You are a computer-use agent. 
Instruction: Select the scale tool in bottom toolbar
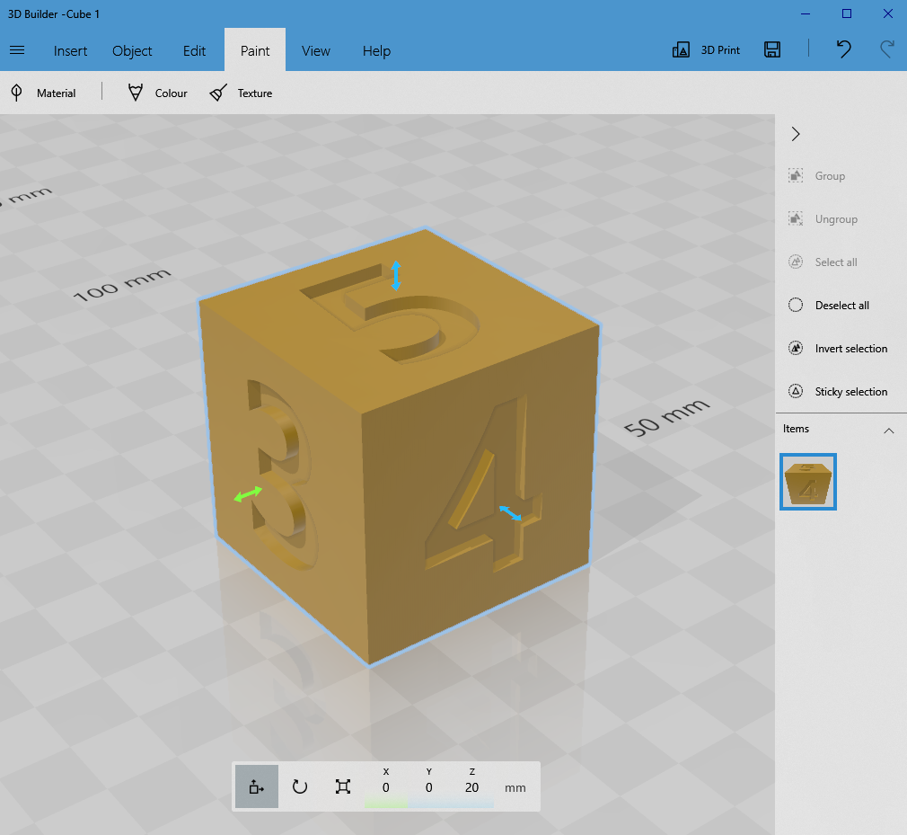click(x=342, y=786)
